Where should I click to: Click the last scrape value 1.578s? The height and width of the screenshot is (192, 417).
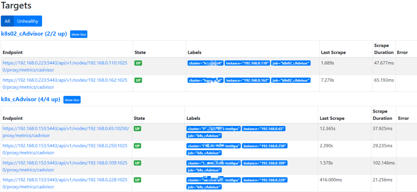[x=326, y=163]
